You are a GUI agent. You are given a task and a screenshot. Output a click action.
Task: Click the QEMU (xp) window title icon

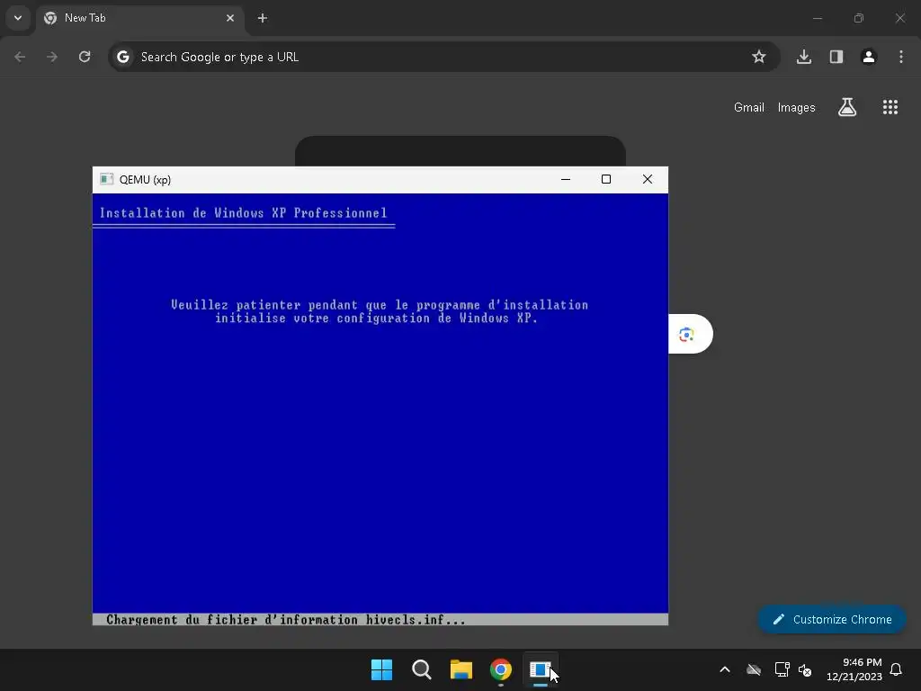coord(106,179)
